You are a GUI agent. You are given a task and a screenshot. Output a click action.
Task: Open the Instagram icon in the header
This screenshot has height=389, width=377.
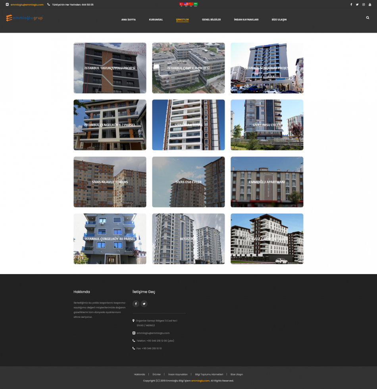tap(364, 5)
